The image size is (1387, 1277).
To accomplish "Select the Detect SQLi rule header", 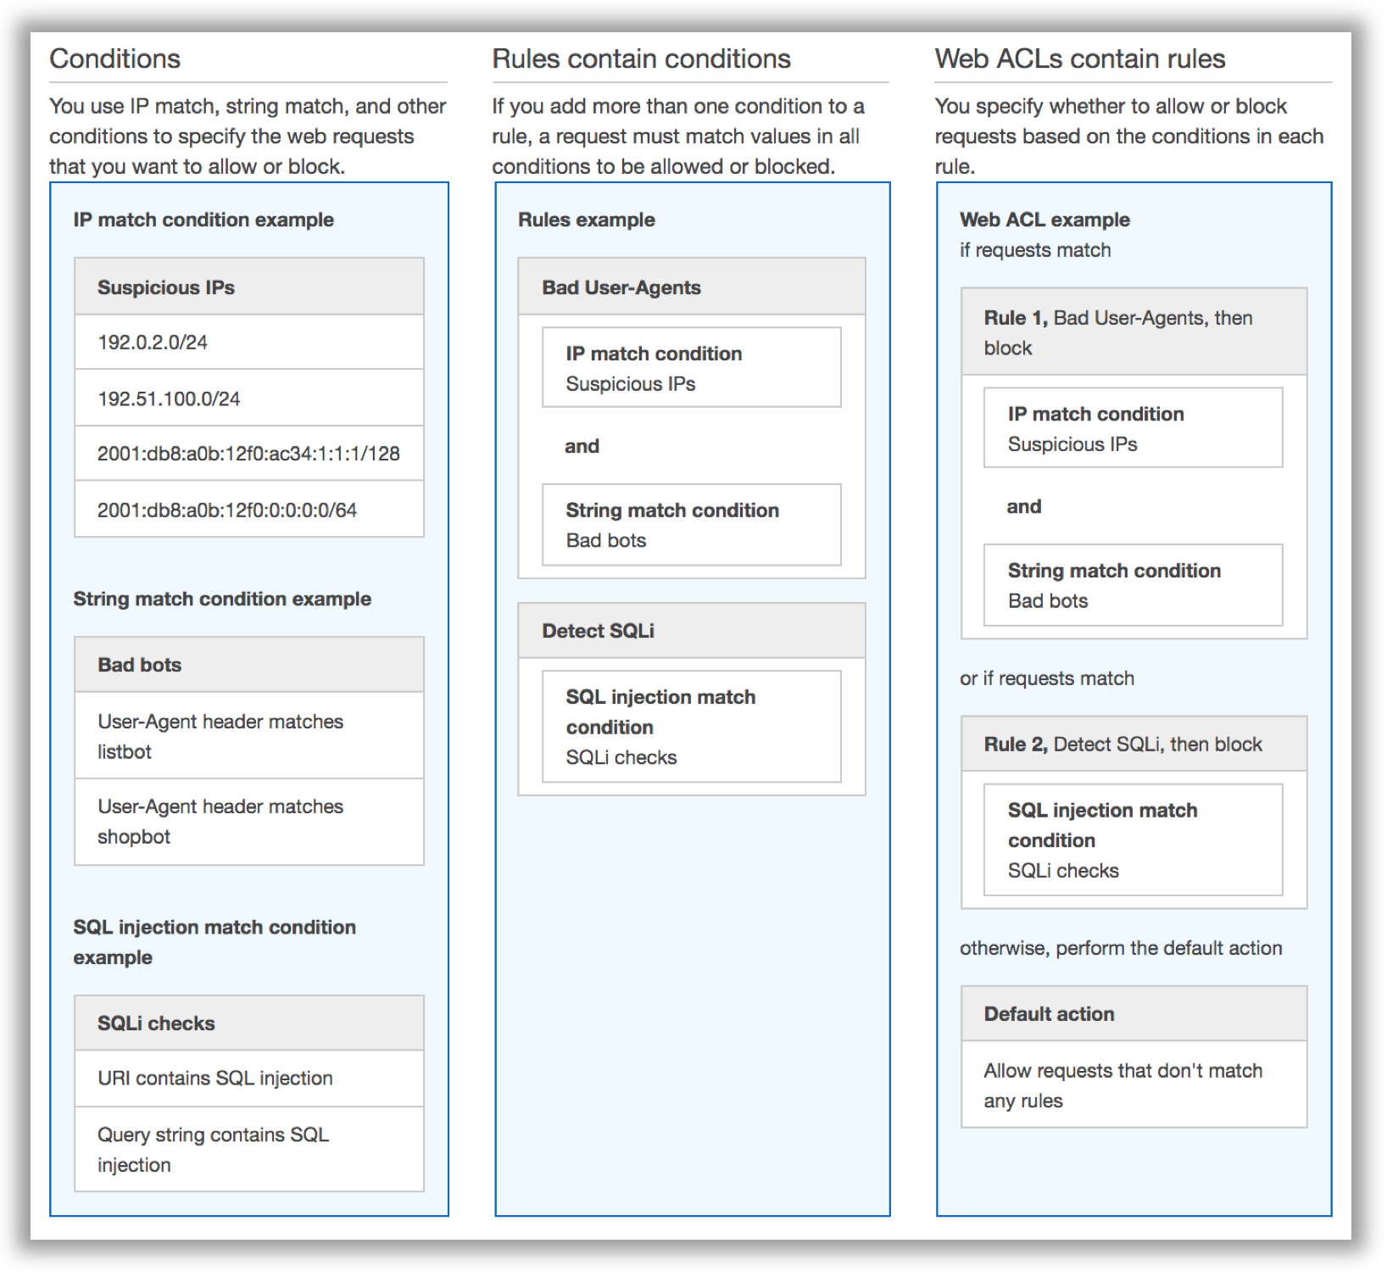I will tap(692, 631).
